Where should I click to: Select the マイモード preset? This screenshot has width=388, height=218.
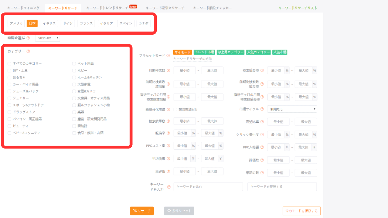coord(183,52)
